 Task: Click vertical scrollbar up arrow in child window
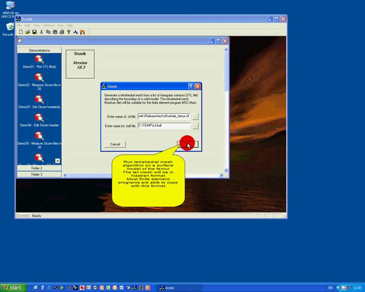coord(226,49)
